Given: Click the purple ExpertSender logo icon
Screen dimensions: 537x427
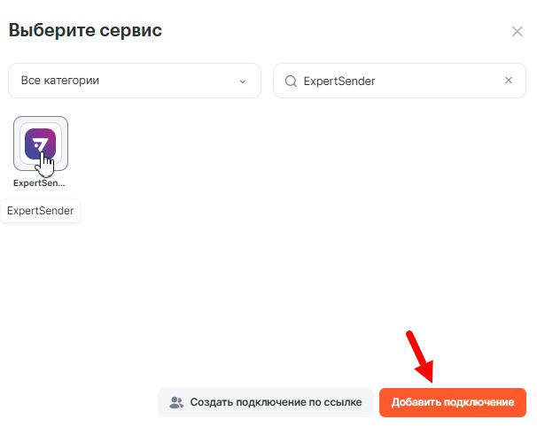Looking at the screenshot, I should (x=40, y=144).
